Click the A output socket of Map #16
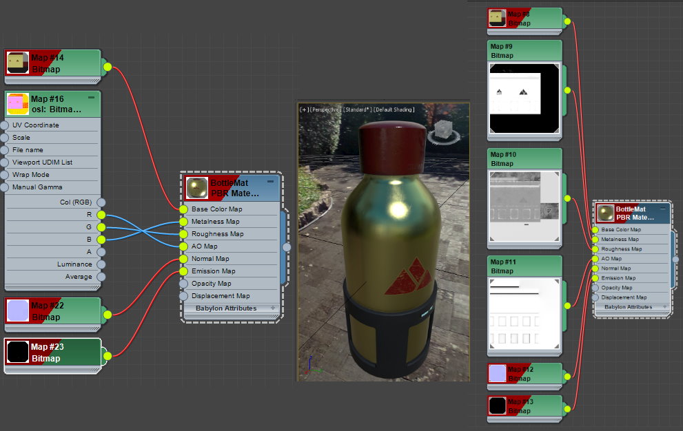This screenshot has width=683, height=431. [x=101, y=251]
